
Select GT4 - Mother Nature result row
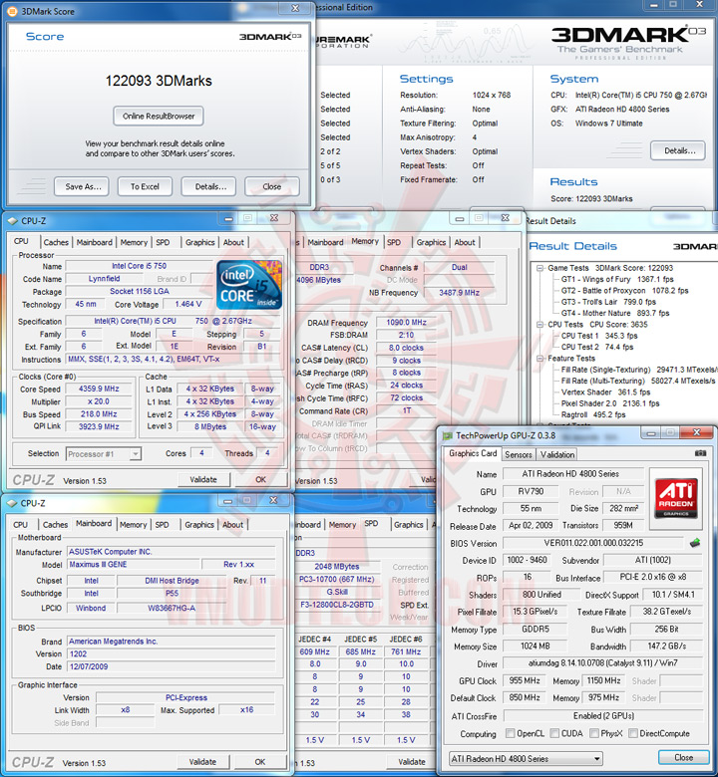[615, 313]
